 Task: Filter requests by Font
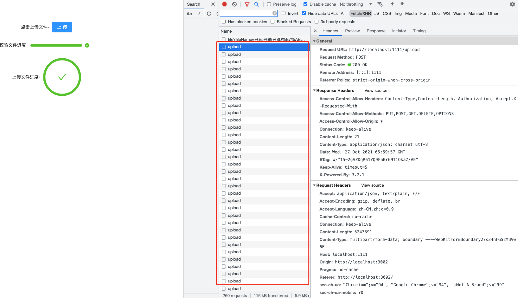coord(424,13)
